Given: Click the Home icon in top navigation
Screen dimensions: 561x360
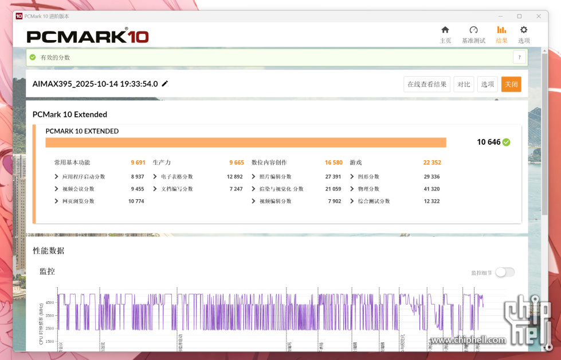Looking at the screenshot, I should pyautogui.click(x=445, y=30).
